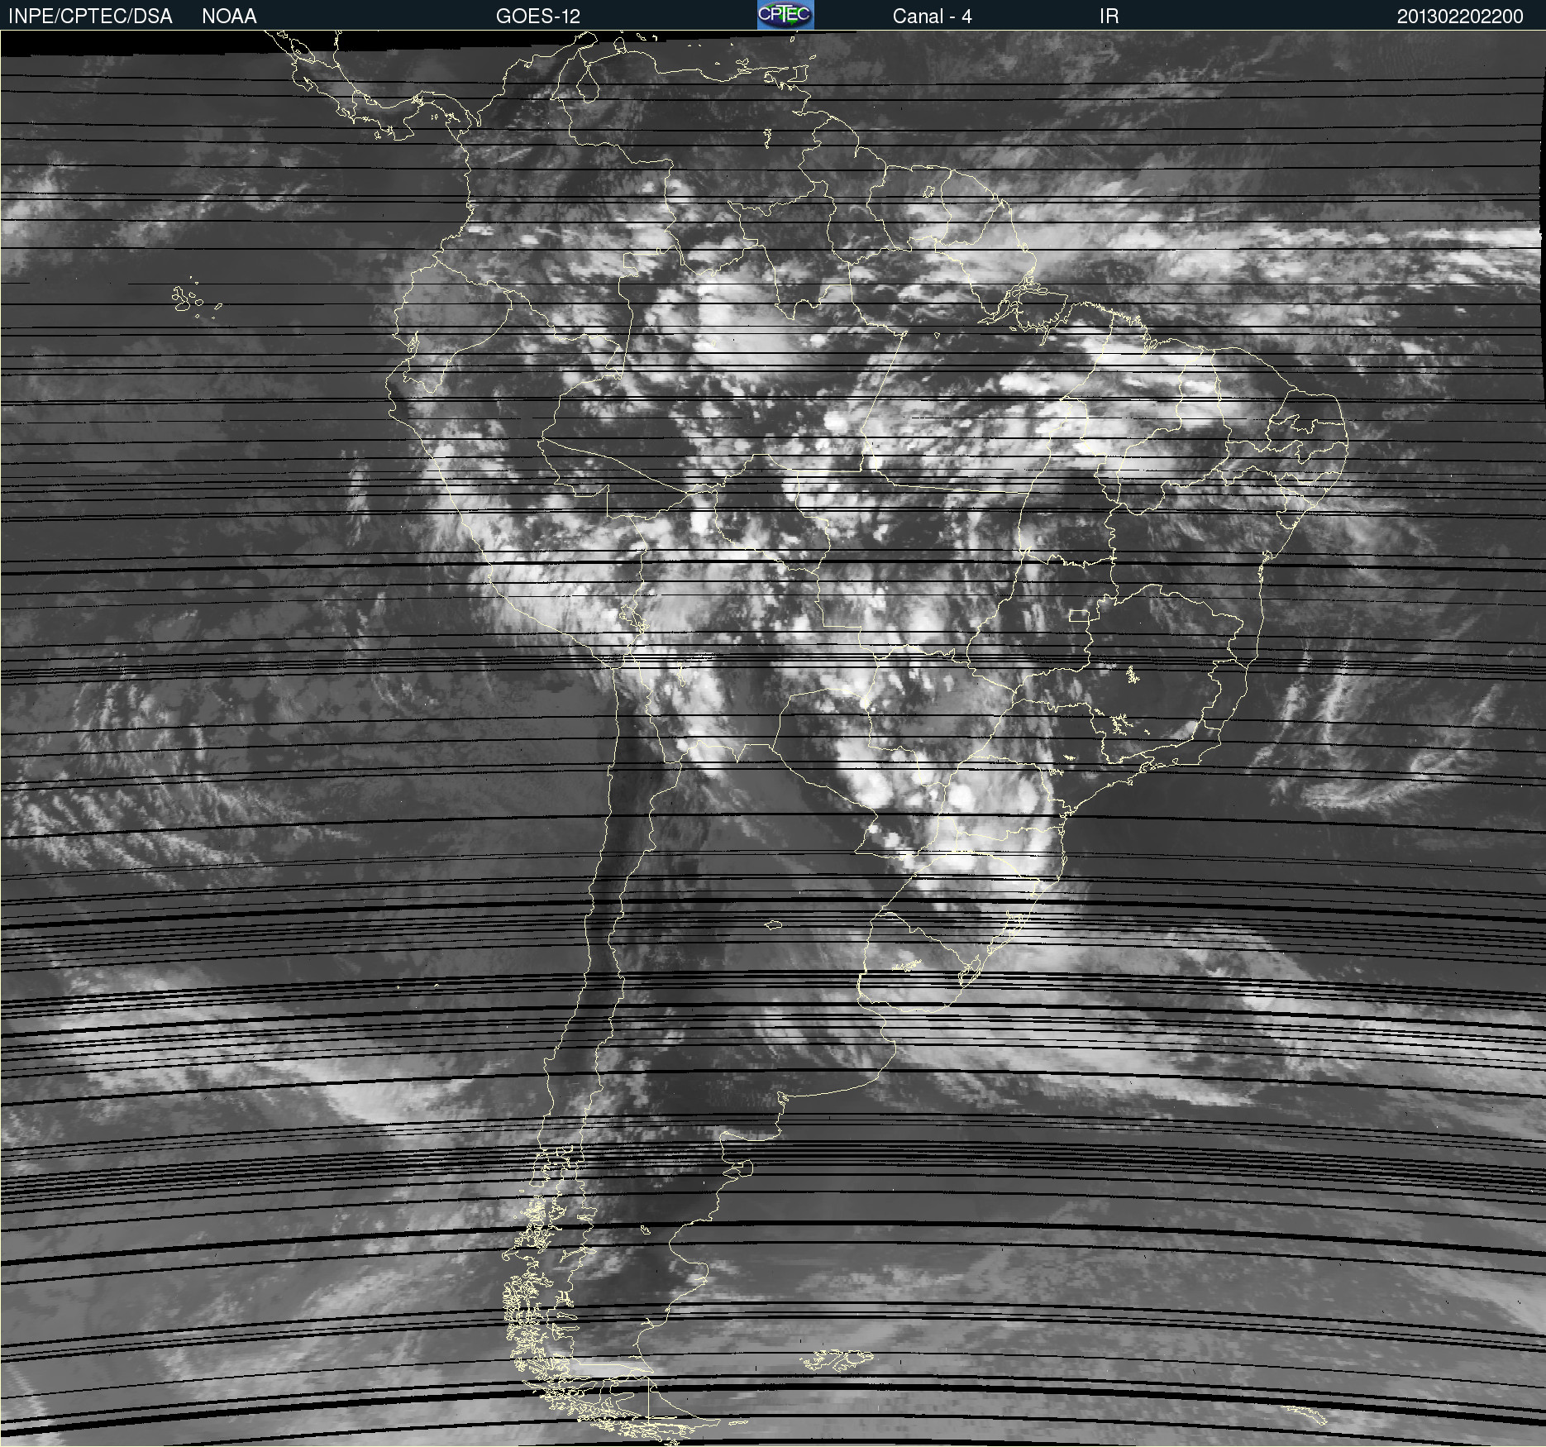Click the IR text in the header
1546x1447 pixels.
point(1109,17)
